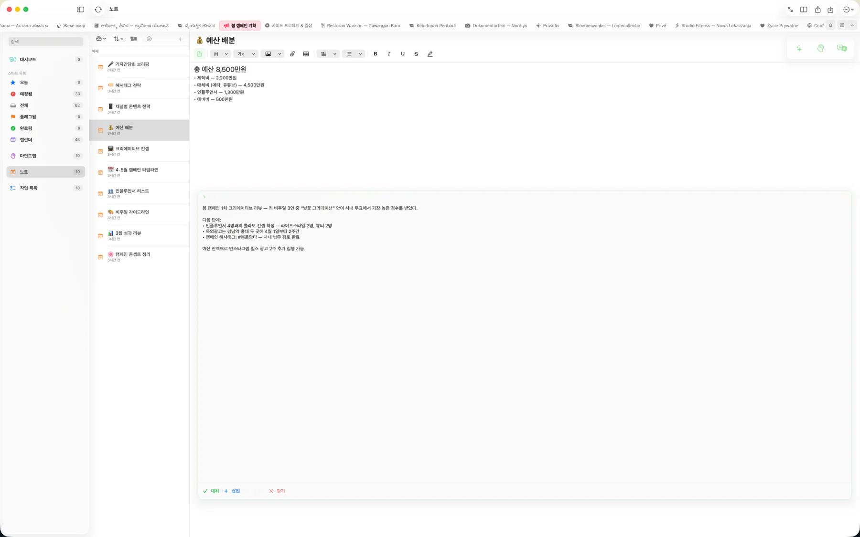The image size is (860, 537).
Task: Click the 삽입 insert button
Action: [x=232, y=491]
